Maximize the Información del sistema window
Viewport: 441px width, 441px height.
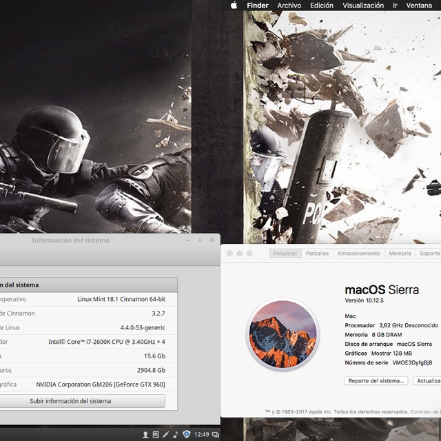[200, 240]
